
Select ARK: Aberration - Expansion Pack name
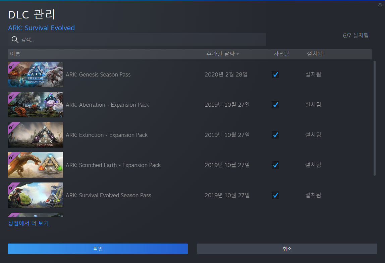point(108,105)
